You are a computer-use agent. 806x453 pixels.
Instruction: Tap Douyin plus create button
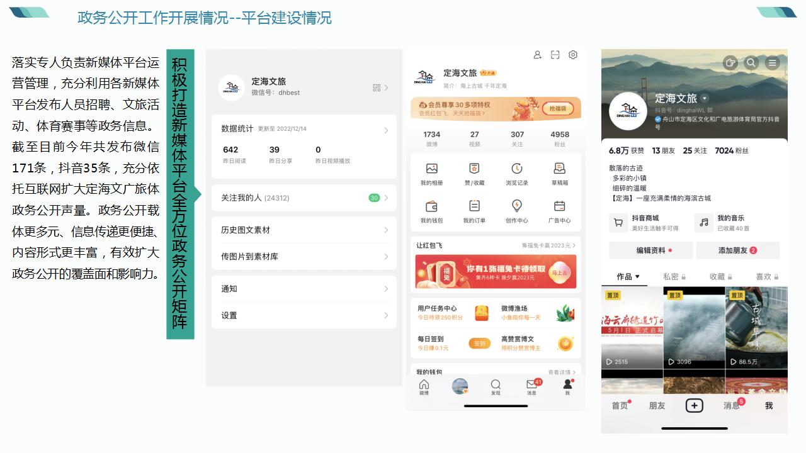(694, 405)
